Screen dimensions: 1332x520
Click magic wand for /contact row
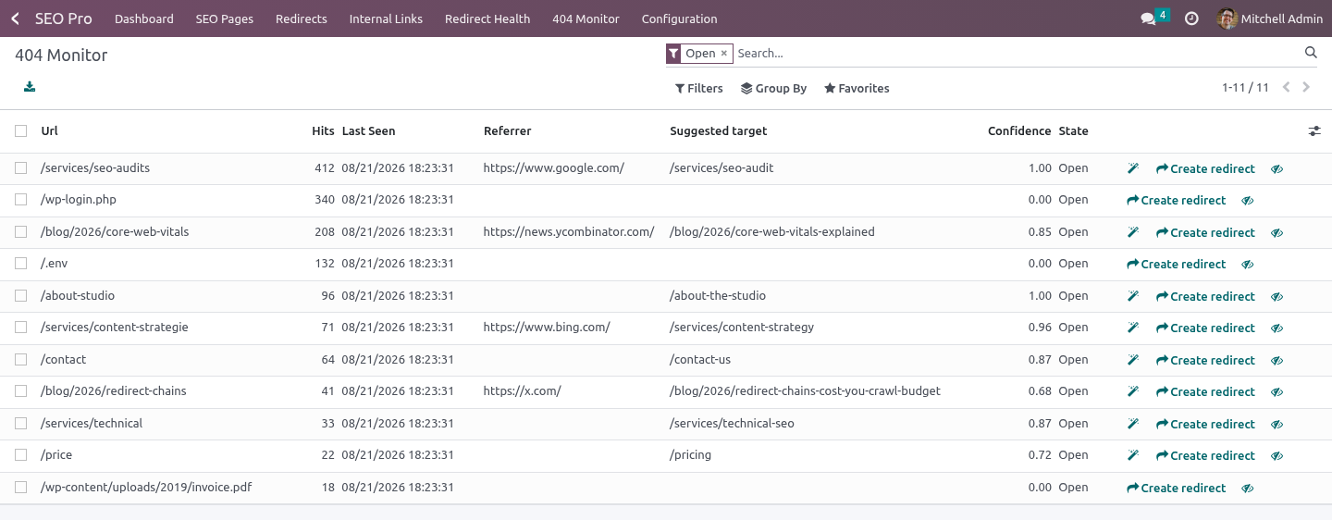pyautogui.click(x=1133, y=360)
